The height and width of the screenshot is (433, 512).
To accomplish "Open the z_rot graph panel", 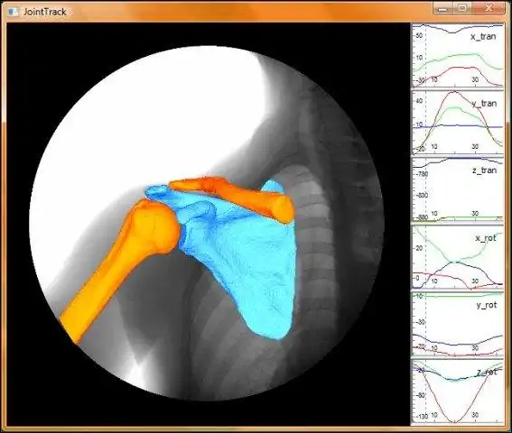I will 457,392.
